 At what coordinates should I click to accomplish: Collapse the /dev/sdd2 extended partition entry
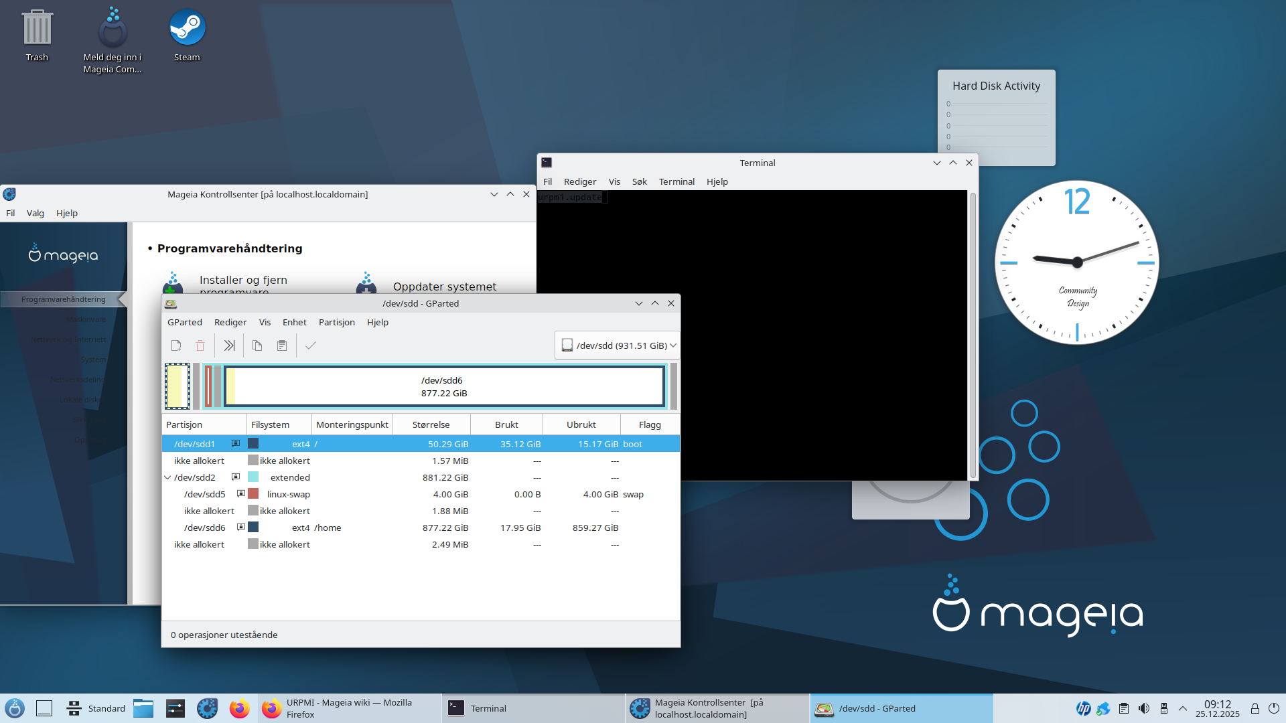pyautogui.click(x=167, y=477)
